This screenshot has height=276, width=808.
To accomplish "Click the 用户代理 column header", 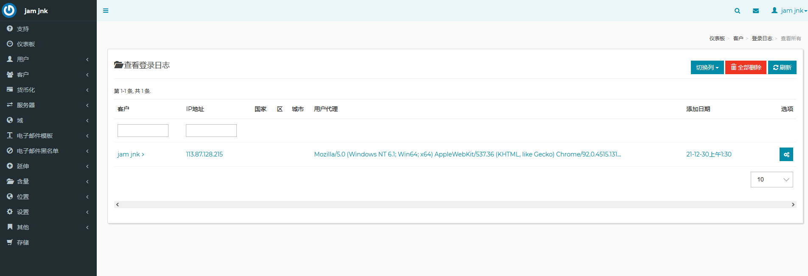I will (326, 109).
